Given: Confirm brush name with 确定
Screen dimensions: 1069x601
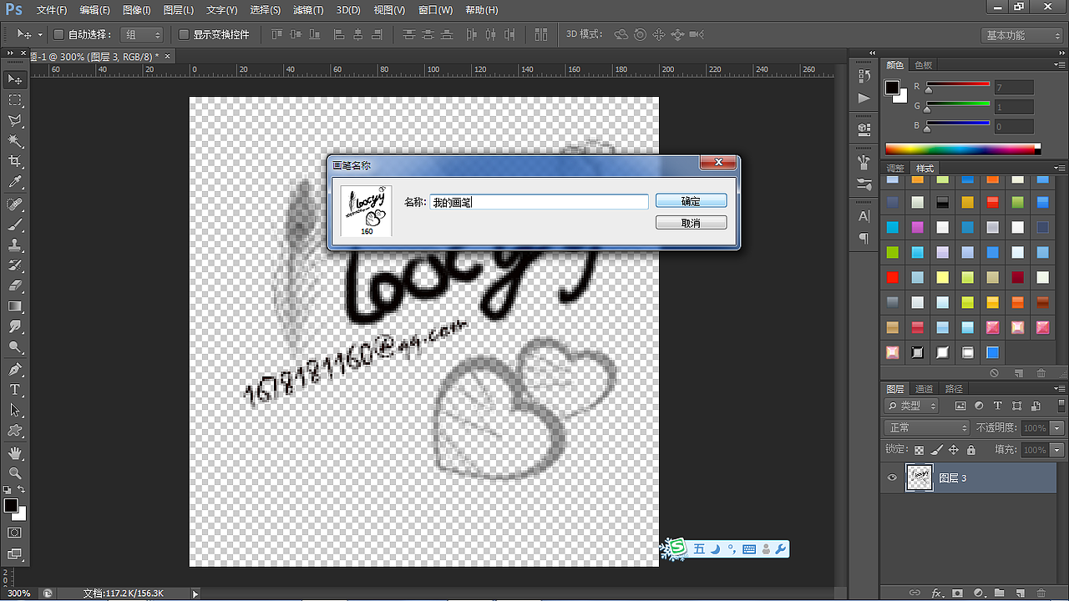Looking at the screenshot, I should point(692,201).
